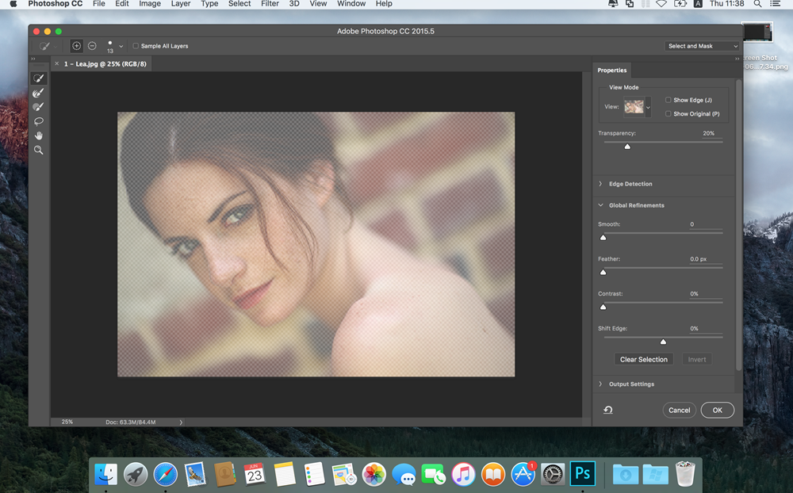Click the Feather slider handle
Screen dimensions: 793x493
tap(603, 272)
